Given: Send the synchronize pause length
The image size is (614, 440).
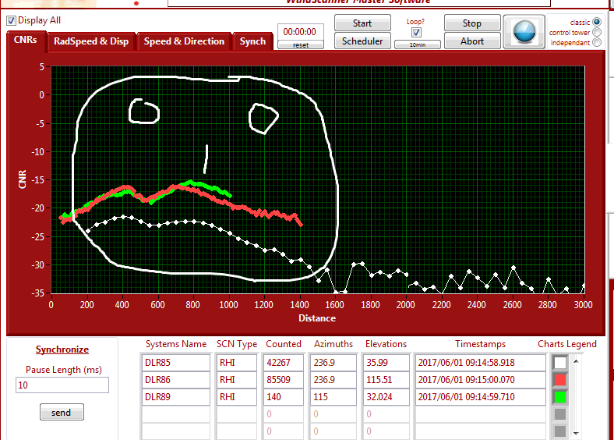Looking at the screenshot, I should pos(62,413).
